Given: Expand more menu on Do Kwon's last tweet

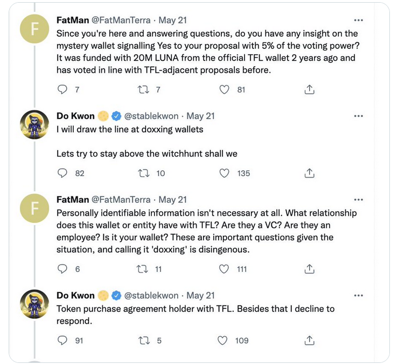Looking at the screenshot, I should click(359, 296).
